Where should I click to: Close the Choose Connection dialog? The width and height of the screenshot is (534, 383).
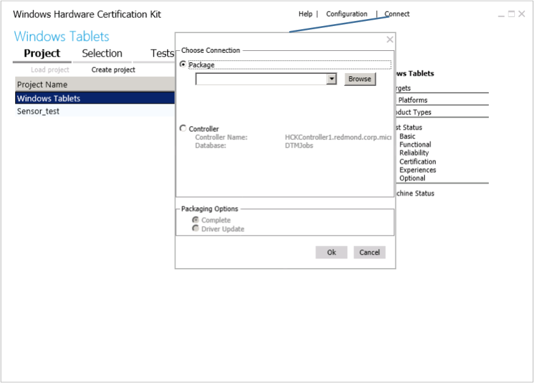[390, 40]
